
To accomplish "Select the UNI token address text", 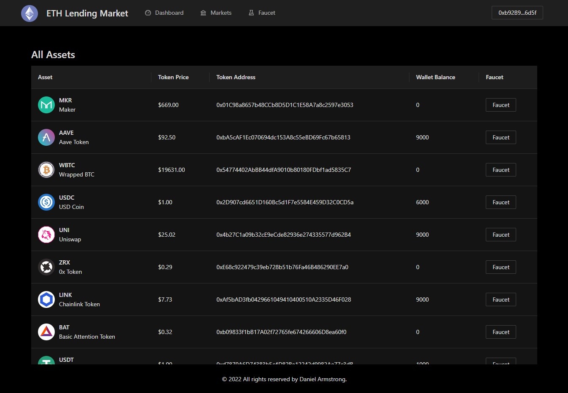I will (x=283, y=235).
